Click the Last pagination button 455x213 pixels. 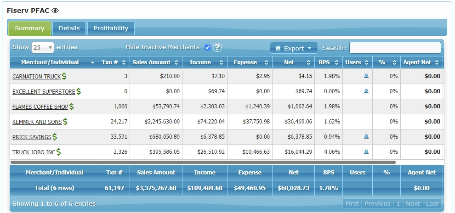point(432,204)
